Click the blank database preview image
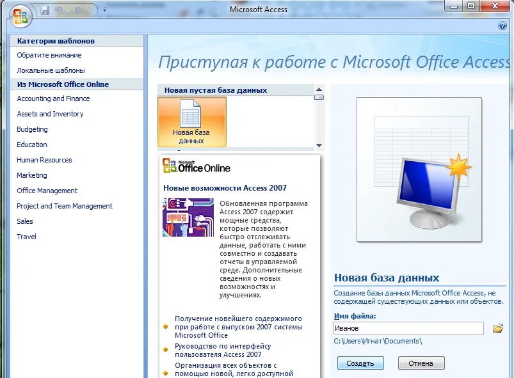This screenshot has width=514, height=378. [x=419, y=169]
